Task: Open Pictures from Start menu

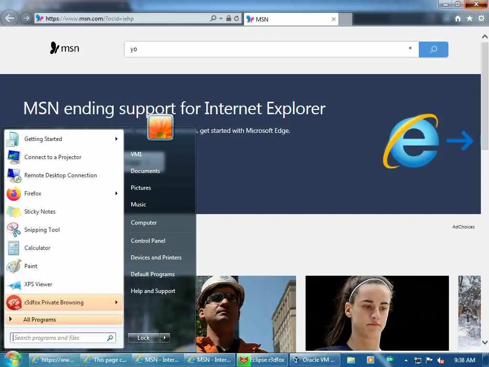Action: pos(141,187)
